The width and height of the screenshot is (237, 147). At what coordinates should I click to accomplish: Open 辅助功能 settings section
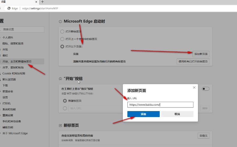click(x=8, y=128)
